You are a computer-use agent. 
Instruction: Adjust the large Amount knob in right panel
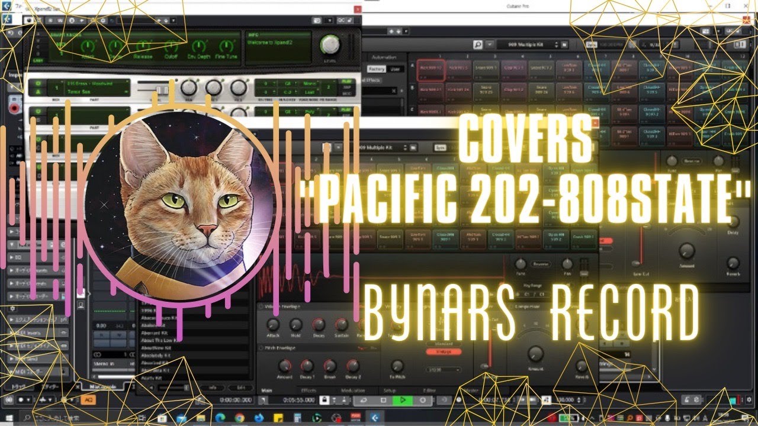(686, 251)
